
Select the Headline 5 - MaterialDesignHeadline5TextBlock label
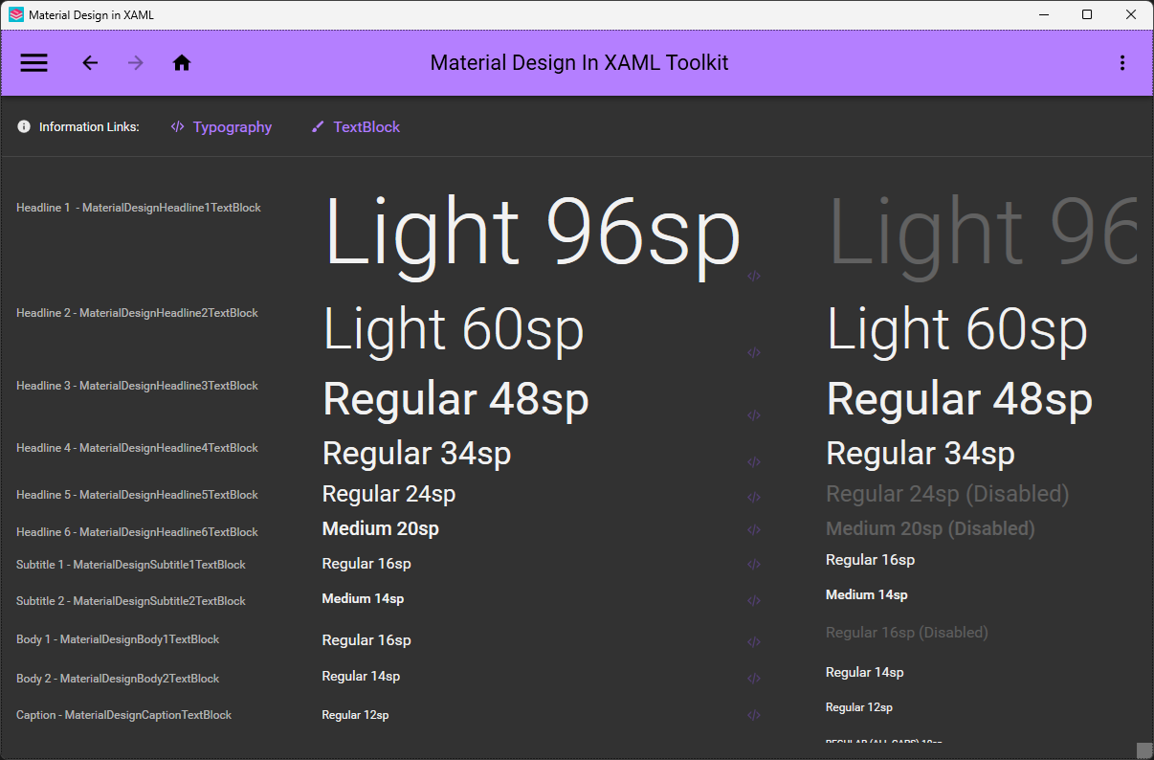(137, 495)
